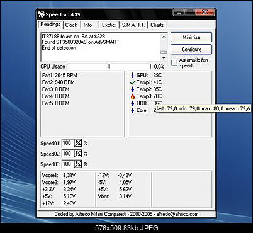253x233 pixels.
Task: Click the GPU 39C temperature value
Action: coord(157,76)
